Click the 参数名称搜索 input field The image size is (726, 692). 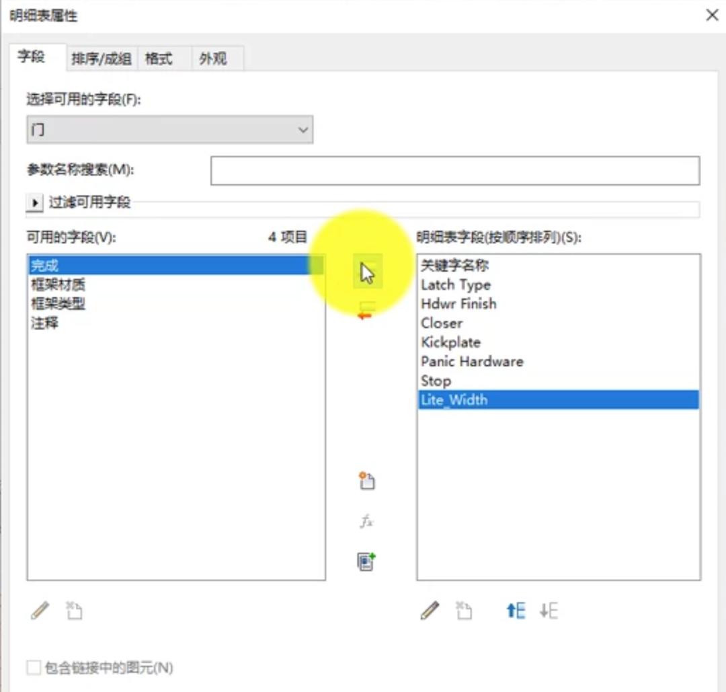[x=456, y=171]
